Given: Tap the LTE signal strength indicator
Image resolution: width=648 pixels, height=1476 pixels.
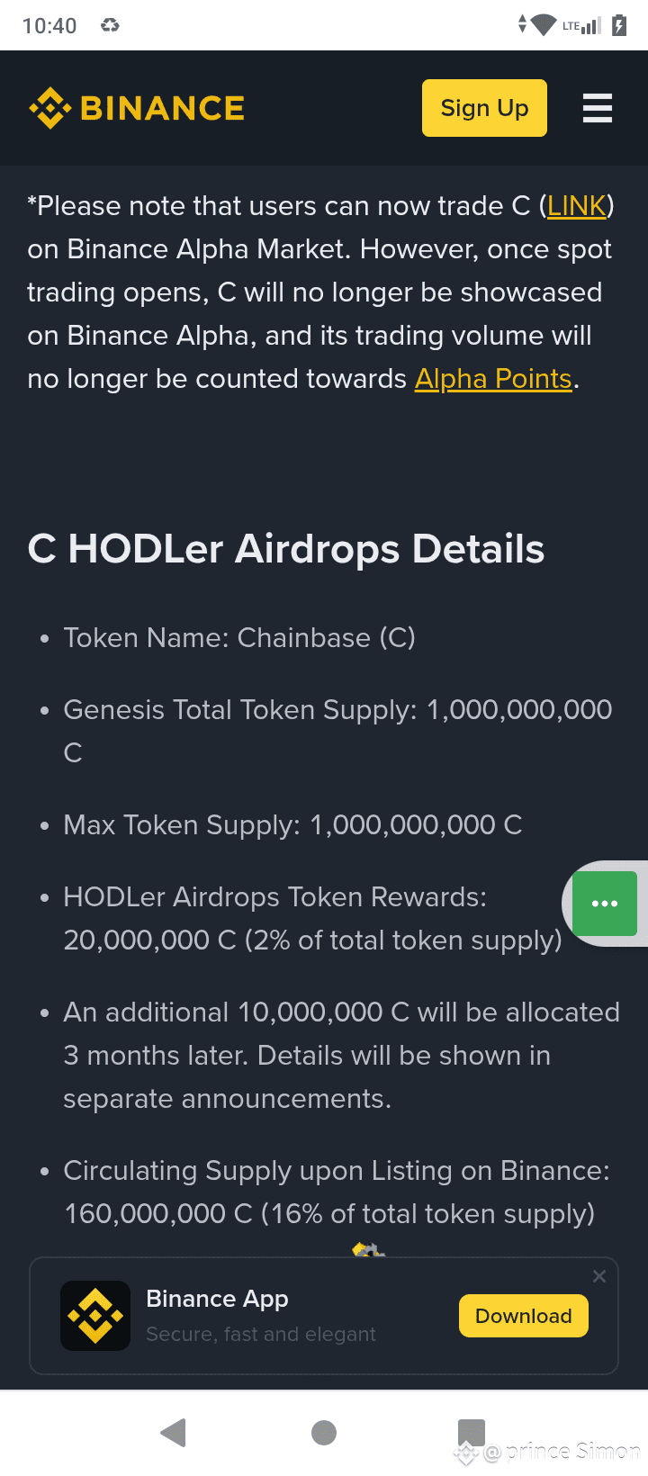Looking at the screenshot, I should tap(582, 25).
